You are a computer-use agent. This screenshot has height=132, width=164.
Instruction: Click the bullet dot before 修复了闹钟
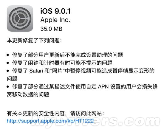(8, 63)
